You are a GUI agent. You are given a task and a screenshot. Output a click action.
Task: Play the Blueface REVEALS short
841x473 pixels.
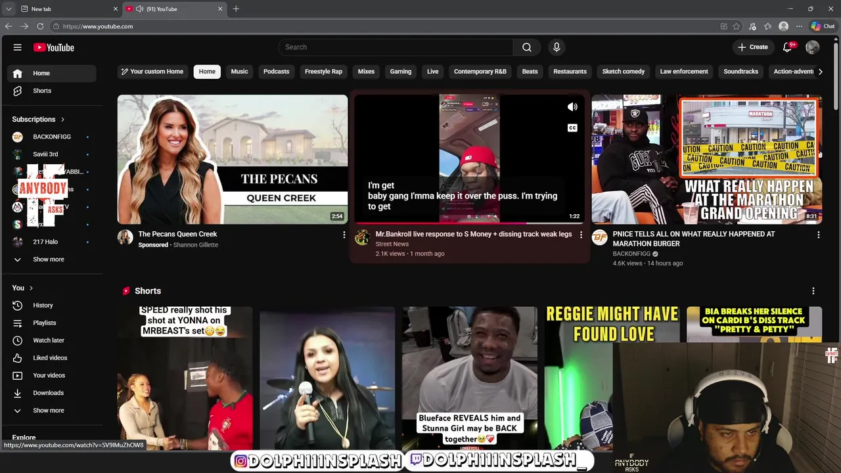[x=469, y=378]
